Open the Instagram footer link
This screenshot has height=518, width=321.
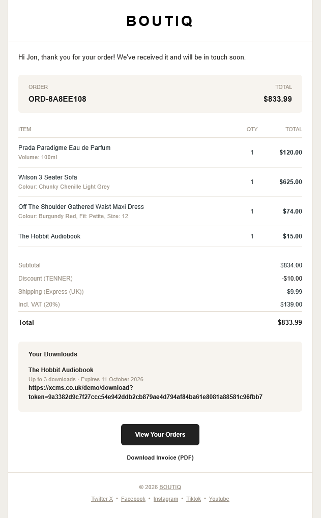click(x=166, y=499)
